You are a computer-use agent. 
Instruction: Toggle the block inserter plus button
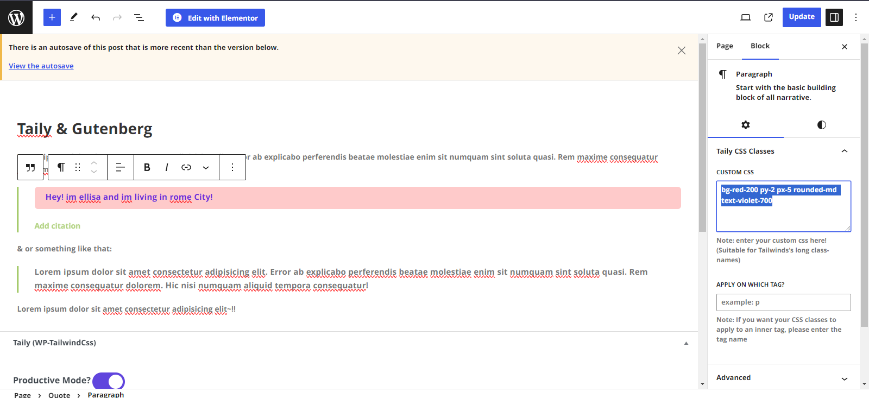tap(52, 17)
